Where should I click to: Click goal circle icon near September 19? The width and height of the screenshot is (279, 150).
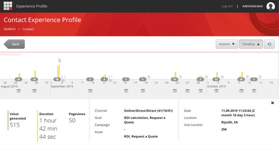[149, 77]
